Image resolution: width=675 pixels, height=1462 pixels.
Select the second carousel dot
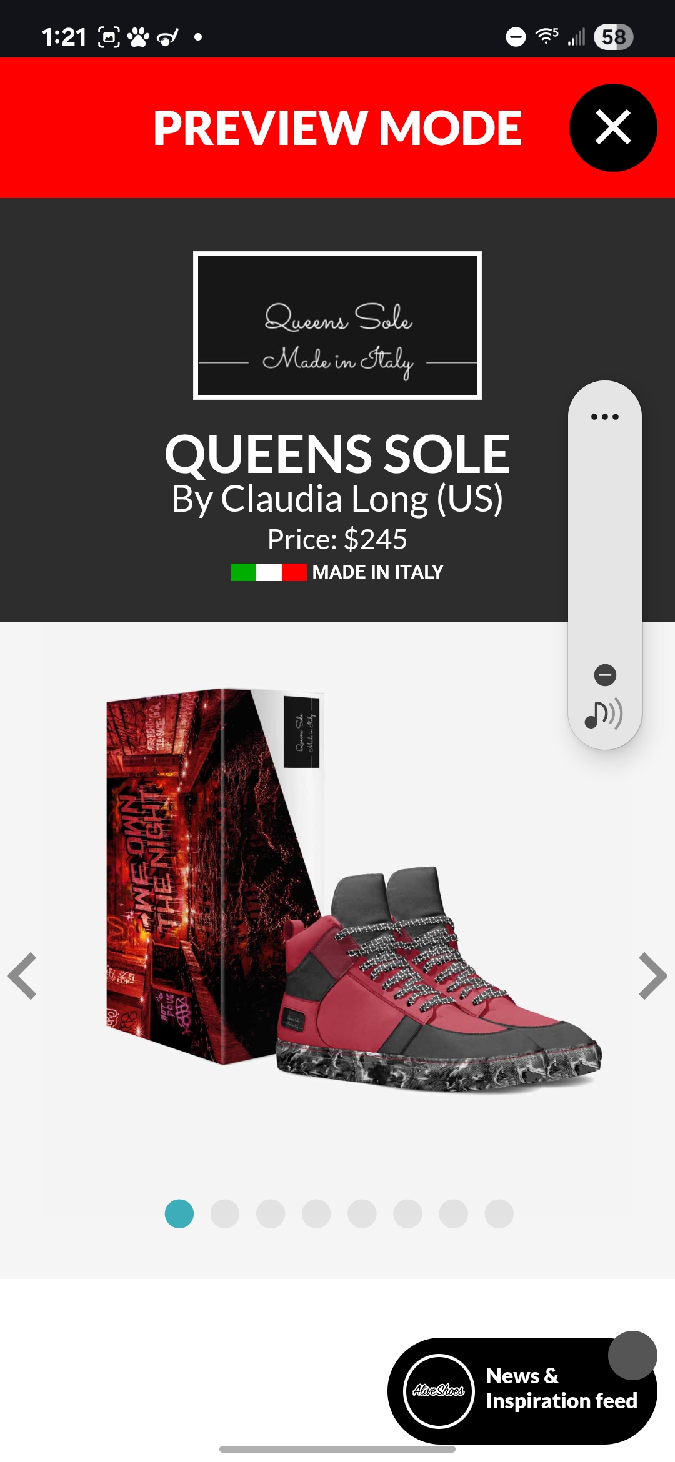[x=225, y=1213]
